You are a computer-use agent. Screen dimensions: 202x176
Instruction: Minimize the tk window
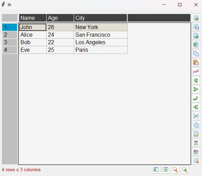tap(164, 5)
